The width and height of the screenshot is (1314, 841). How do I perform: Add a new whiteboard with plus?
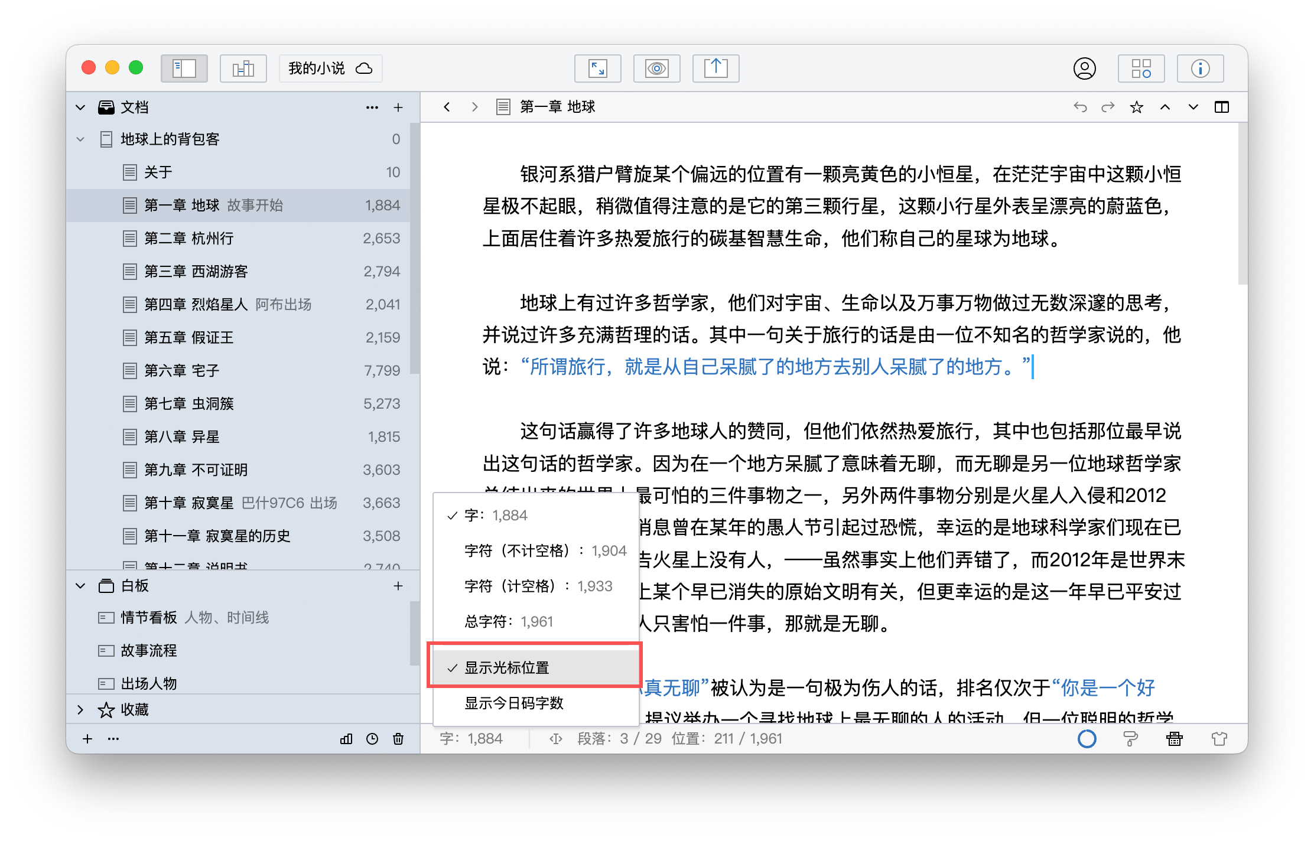coord(398,586)
